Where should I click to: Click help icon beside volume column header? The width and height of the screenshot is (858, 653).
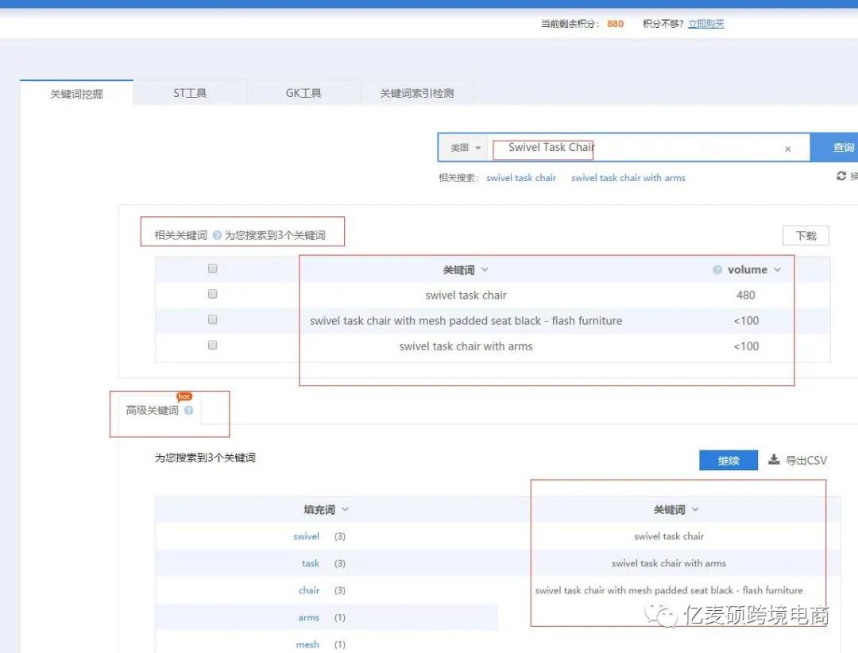(717, 270)
